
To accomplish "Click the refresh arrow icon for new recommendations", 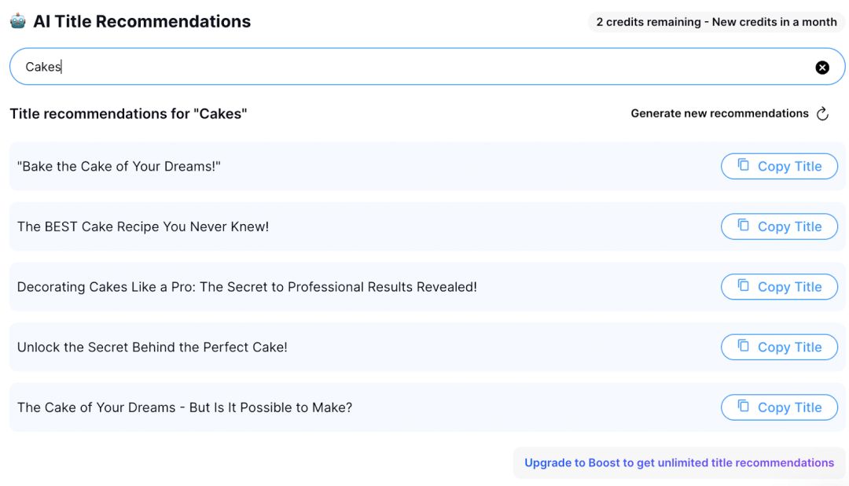I will (x=822, y=113).
